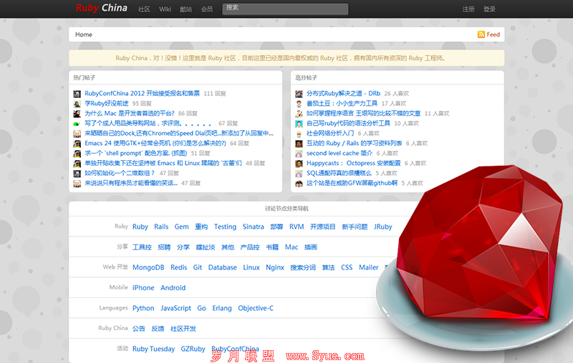Click the 注册 register link
Screen dimensions: 573x363
(x=468, y=9)
